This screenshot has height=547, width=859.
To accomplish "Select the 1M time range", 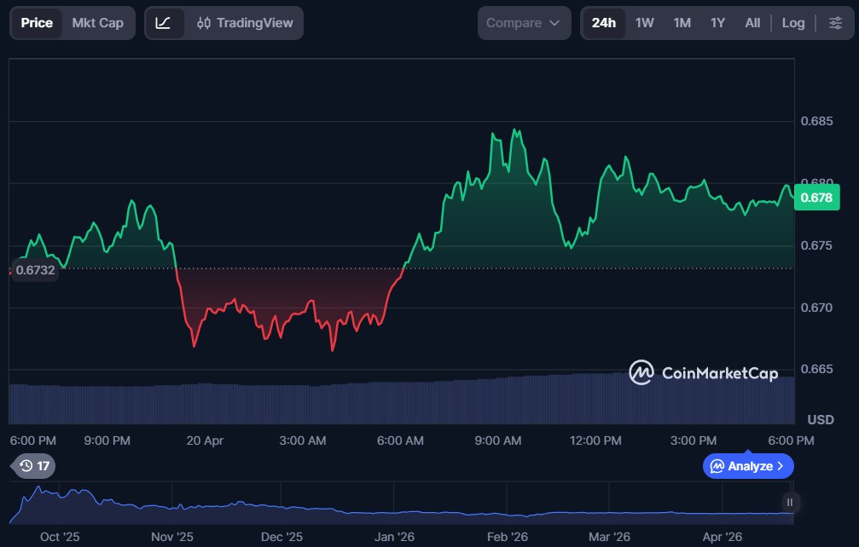I will coord(682,23).
